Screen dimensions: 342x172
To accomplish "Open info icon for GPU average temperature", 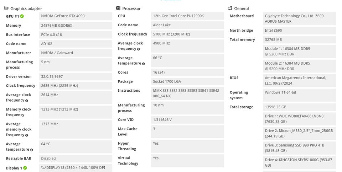I will point(32,150).
